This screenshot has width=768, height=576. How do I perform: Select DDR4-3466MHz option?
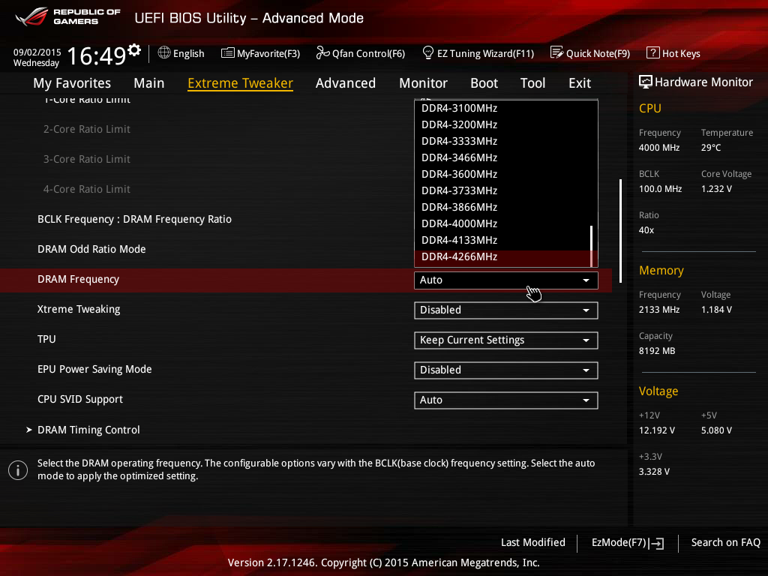(x=502, y=158)
